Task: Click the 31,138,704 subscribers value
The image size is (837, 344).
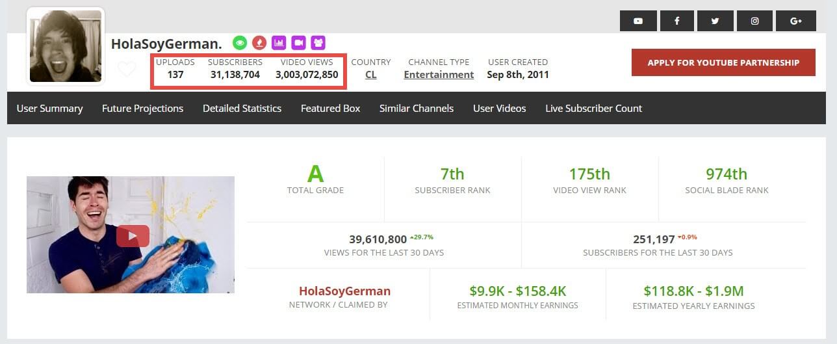Action: click(x=235, y=74)
